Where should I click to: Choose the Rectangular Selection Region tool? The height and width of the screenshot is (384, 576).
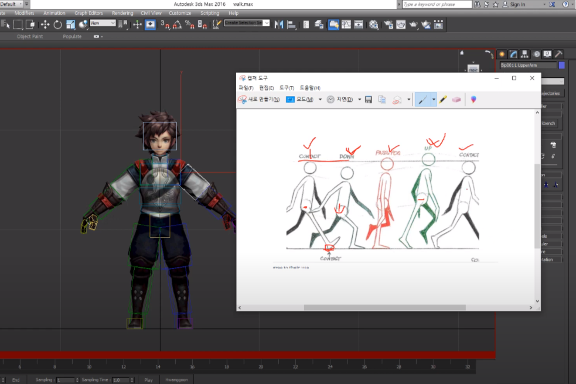[x=18, y=25]
